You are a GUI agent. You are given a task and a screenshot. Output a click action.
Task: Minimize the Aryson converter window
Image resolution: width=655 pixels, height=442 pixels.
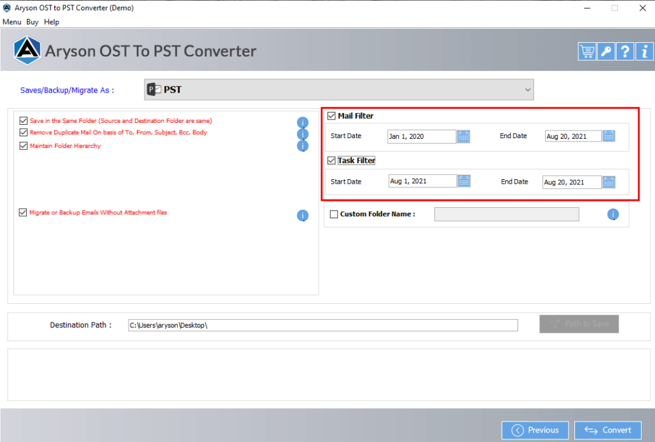point(587,8)
